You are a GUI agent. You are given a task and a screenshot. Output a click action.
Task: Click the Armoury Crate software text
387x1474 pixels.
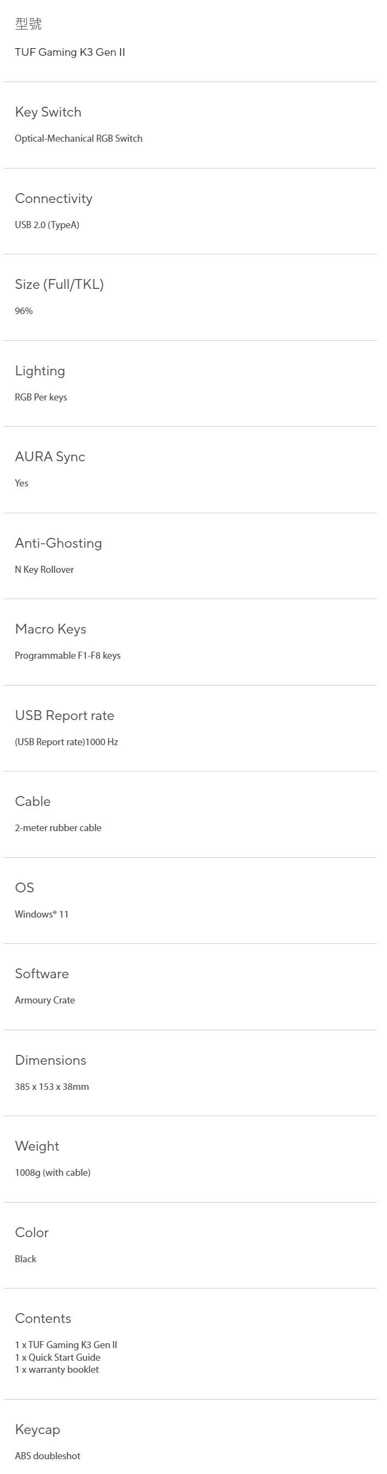pos(45,1000)
